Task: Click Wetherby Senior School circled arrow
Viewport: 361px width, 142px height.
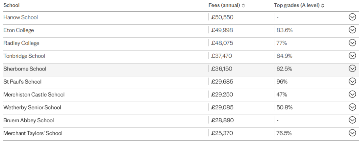Action: point(352,107)
